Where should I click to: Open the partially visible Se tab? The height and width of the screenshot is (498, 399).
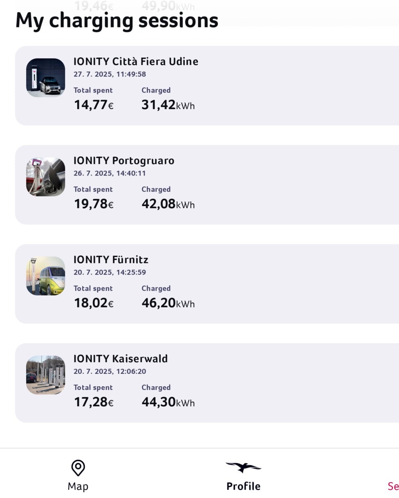[x=393, y=486]
